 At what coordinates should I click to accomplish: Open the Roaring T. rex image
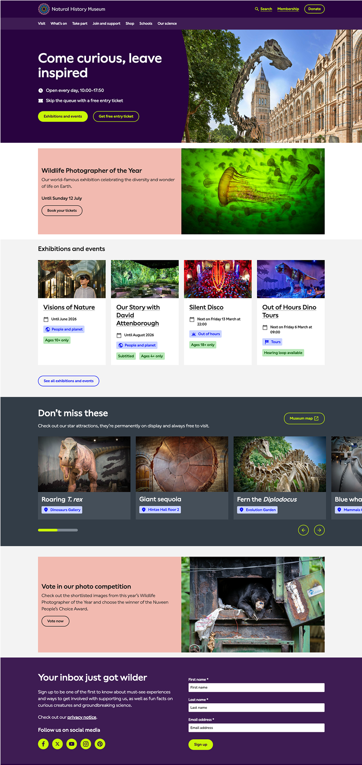tap(84, 464)
